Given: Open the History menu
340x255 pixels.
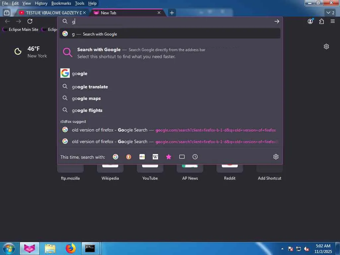Looking at the screenshot, I should (41, 3).
